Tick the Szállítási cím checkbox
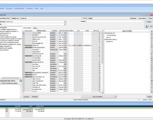This screenshot has height=120, width=153. point(11,18)
